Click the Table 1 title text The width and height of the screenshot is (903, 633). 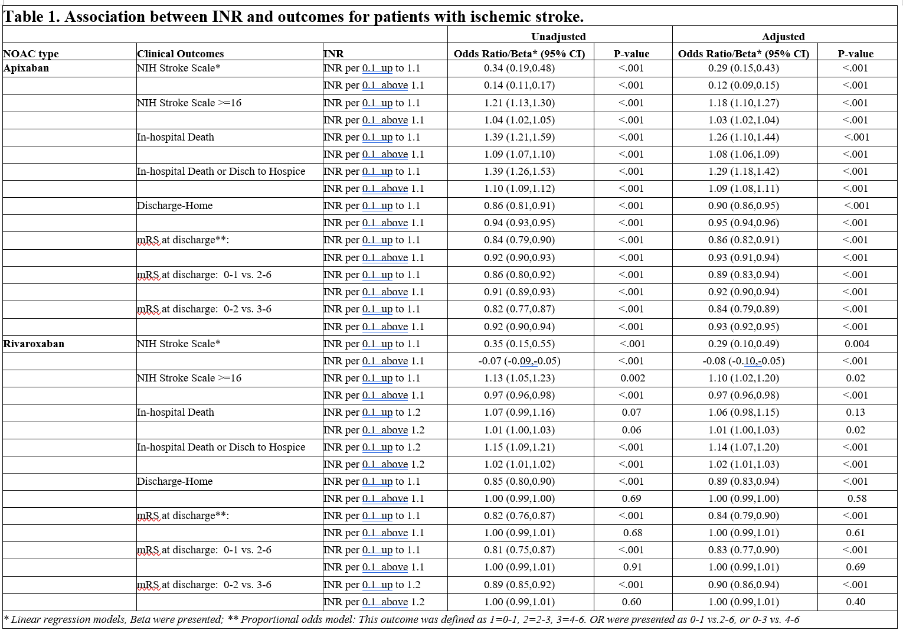293,16
